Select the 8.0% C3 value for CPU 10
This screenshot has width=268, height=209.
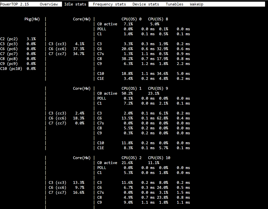click(163, 183)
